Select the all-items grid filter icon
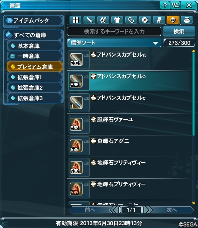The image size is (198, 228). point(76,20)
